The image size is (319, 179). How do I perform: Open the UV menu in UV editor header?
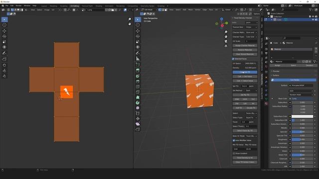[x=53, y=10]
